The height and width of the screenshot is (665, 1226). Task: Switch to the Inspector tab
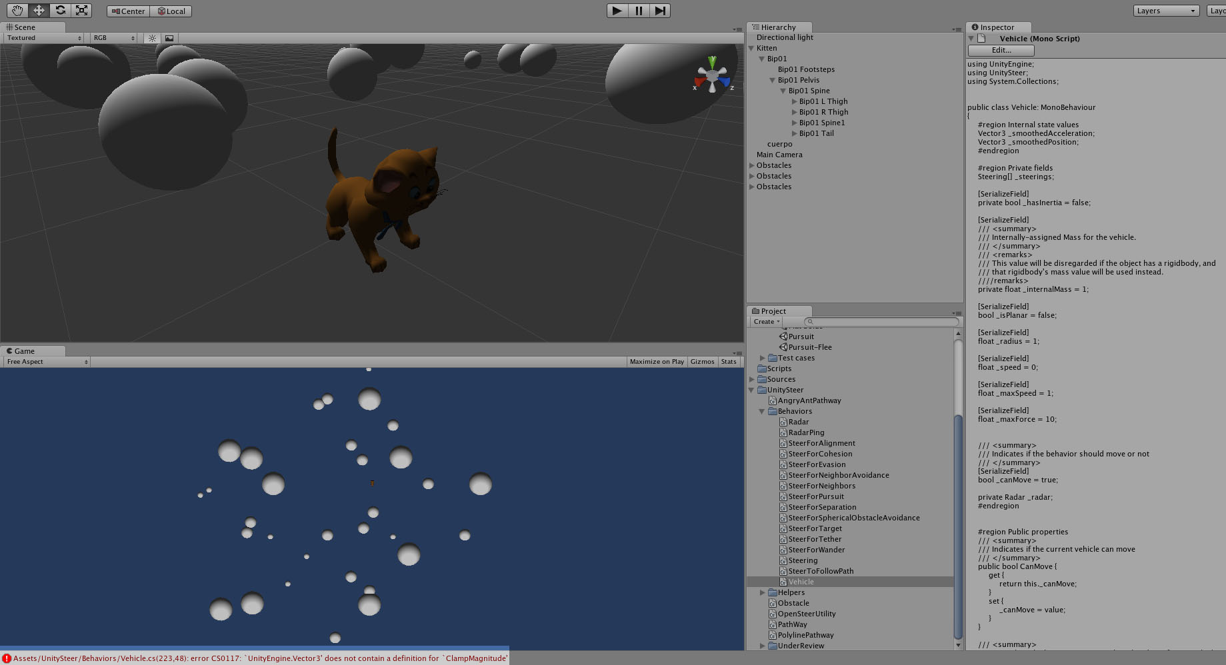pos(997,27)
